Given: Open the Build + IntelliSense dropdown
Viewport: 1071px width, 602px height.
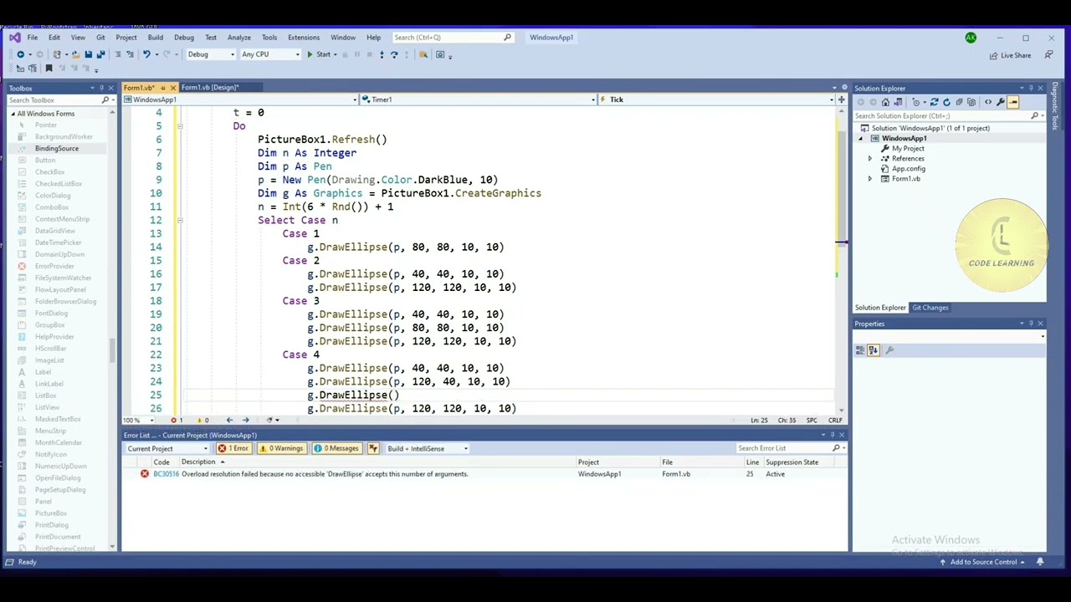Looking at the screenshot, I should (x=427, y=448).
